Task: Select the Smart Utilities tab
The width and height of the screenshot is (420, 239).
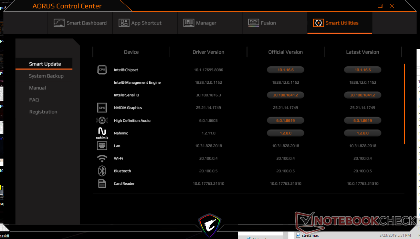Action: [340, 23]
